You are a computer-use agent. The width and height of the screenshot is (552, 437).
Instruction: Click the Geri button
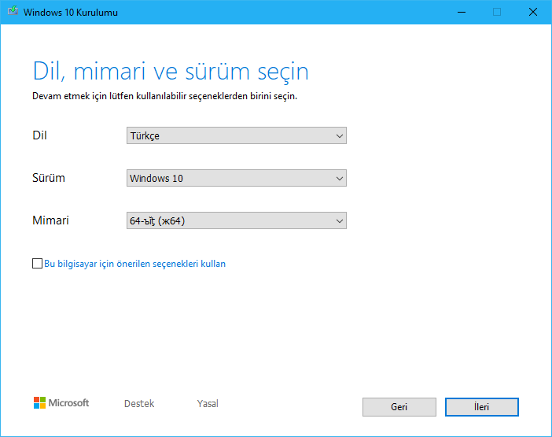pyautogui.click(x=399, y=407)
